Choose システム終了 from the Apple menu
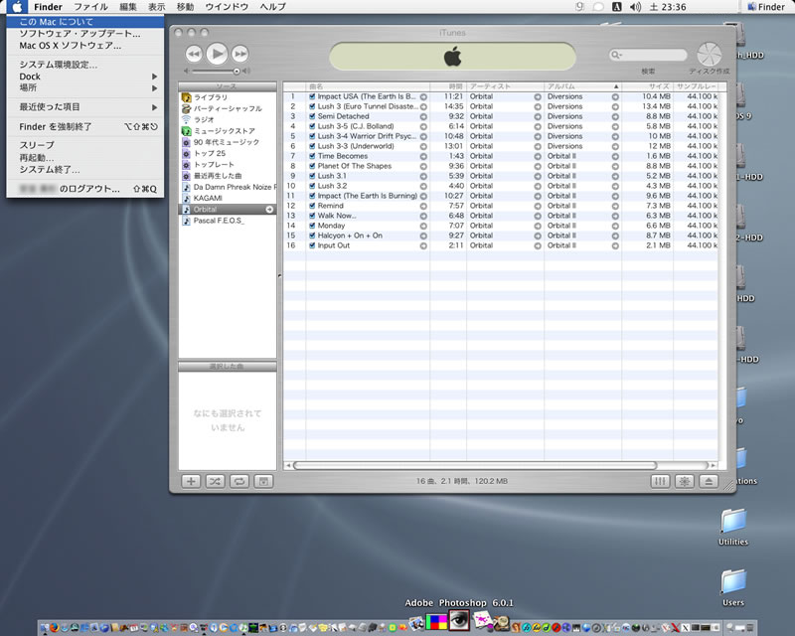Image resolution: width=795 pixels, height=636 pixels. [x=85, y=169]
